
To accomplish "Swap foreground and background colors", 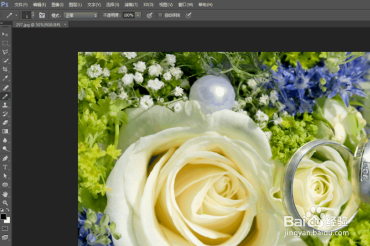I will [8, 210].
